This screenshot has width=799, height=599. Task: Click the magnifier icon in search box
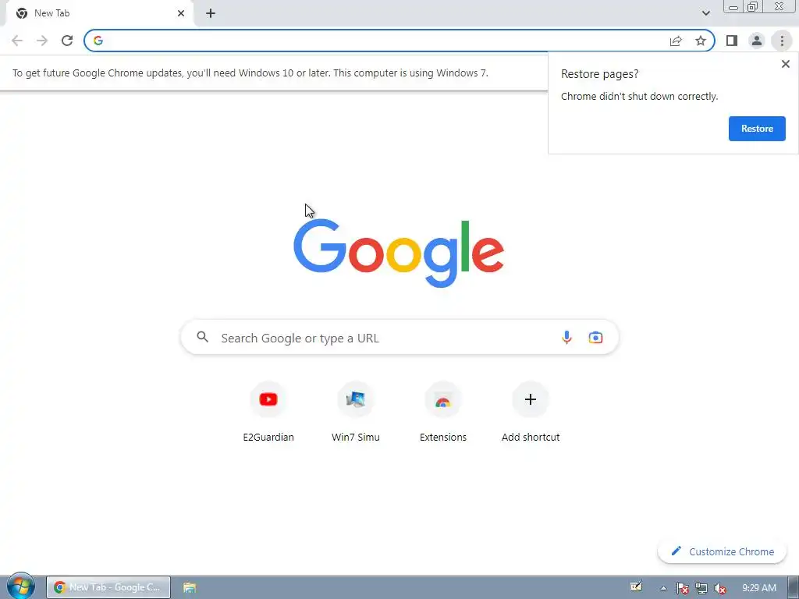[202, 337]
